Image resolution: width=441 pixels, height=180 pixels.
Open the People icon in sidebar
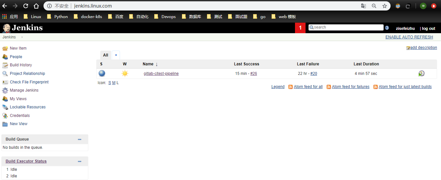point(5,57)
